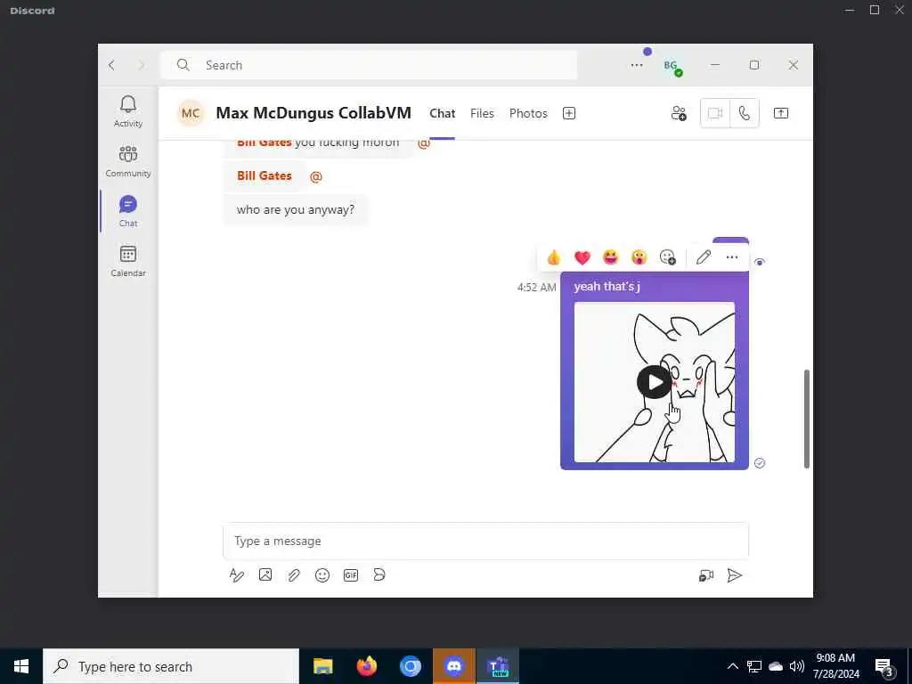The height and width of the screenshot is (684, 912).
Task: Open the Calendar in sidebar
Action: click(128, 261)
